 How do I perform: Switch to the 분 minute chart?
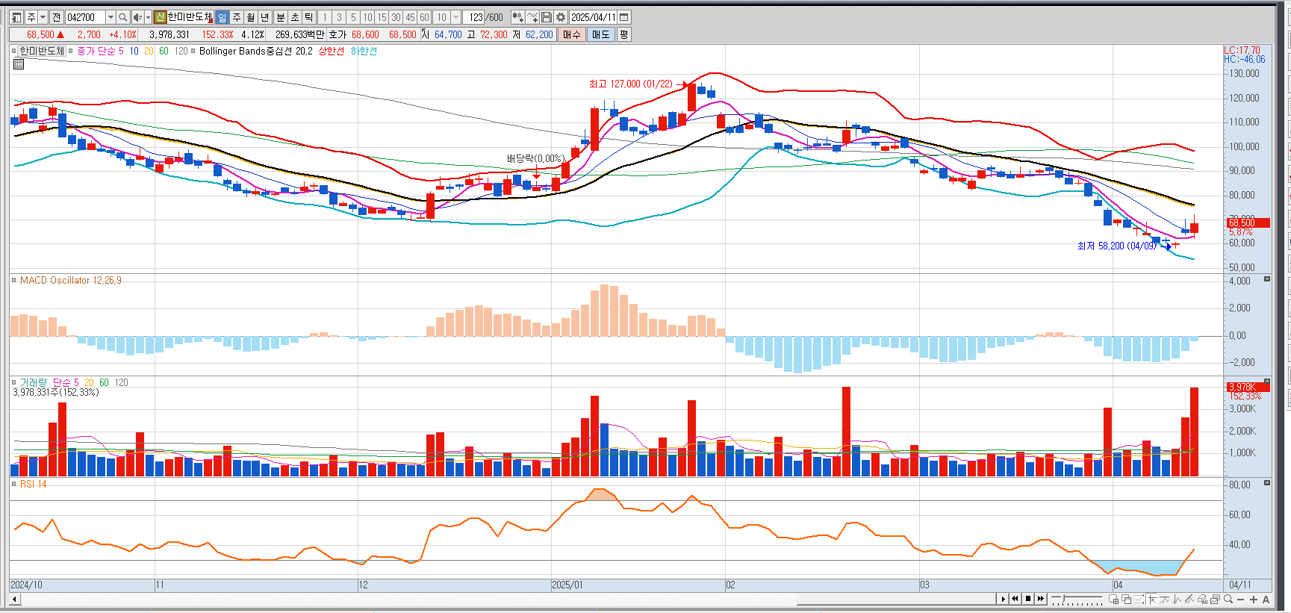tap(280, 17)
